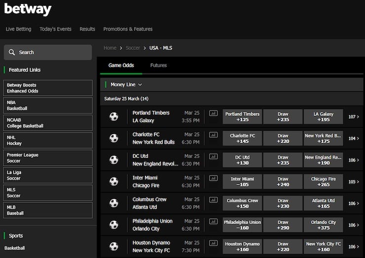
Task: Expand 107 more markets for Portland Timbers
Action: pyautogui.click(x=354, y=117)
